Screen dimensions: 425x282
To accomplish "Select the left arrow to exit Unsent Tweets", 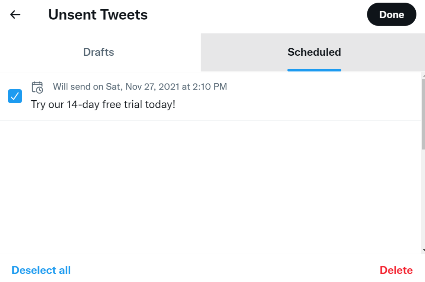I will (15, 14).
